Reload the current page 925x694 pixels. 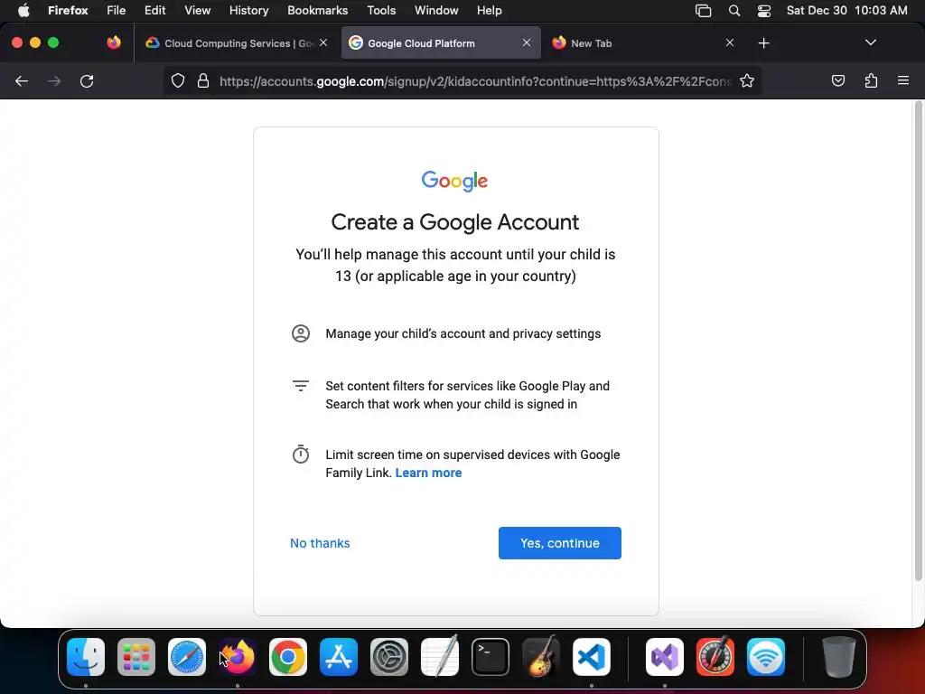coord(87,80)
